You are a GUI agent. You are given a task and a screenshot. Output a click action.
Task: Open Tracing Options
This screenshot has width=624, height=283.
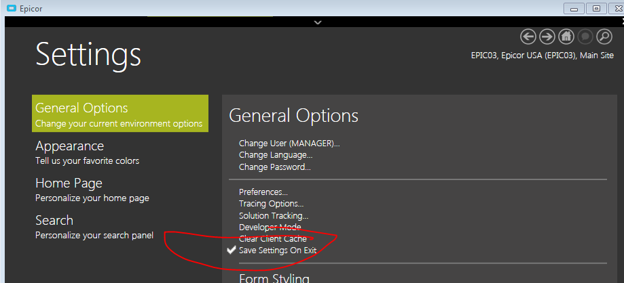(x=271, y=204)
